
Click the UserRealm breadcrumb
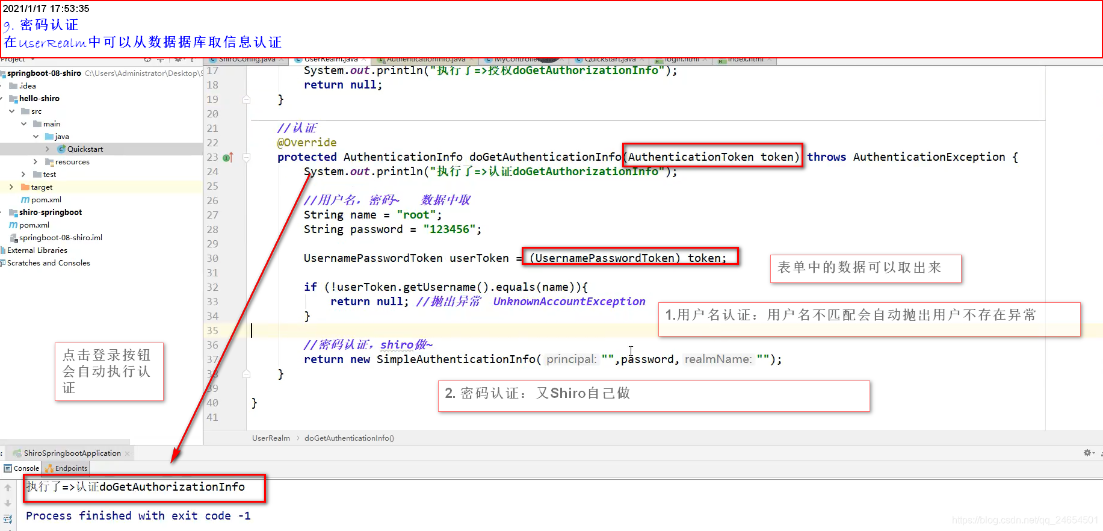click(271, 438)
